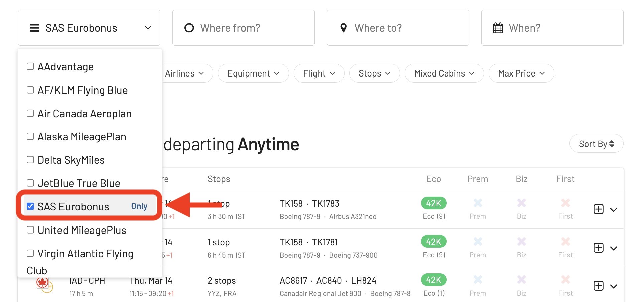Click the plus icon on TK158 TK1783 row
This screenshot has height=302, width=633.
598,209
